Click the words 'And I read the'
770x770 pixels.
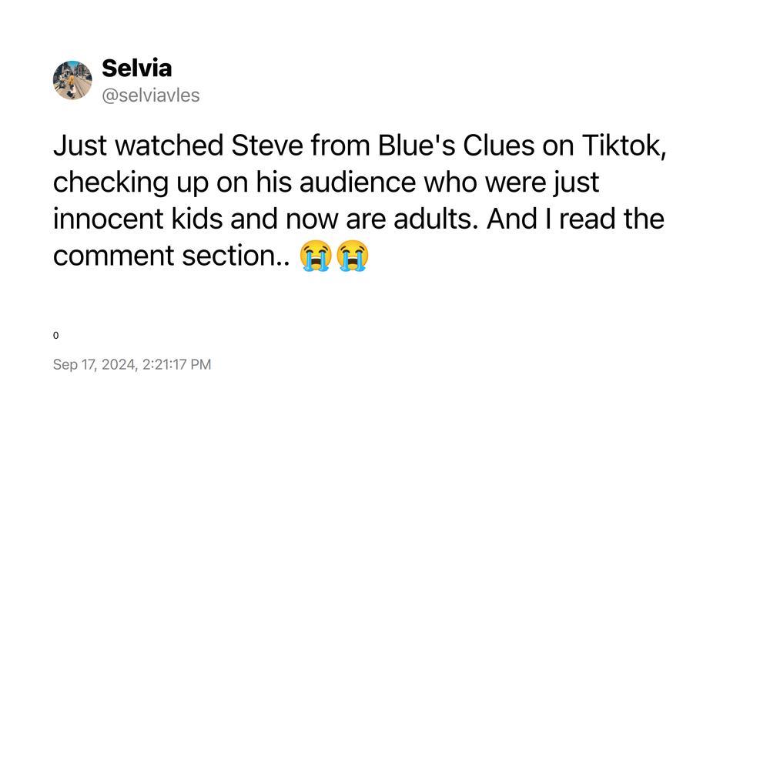click(575, 219)
